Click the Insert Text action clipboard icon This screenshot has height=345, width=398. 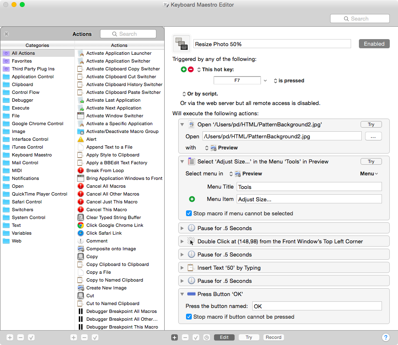pyautogui.click(x=191, y=268)
